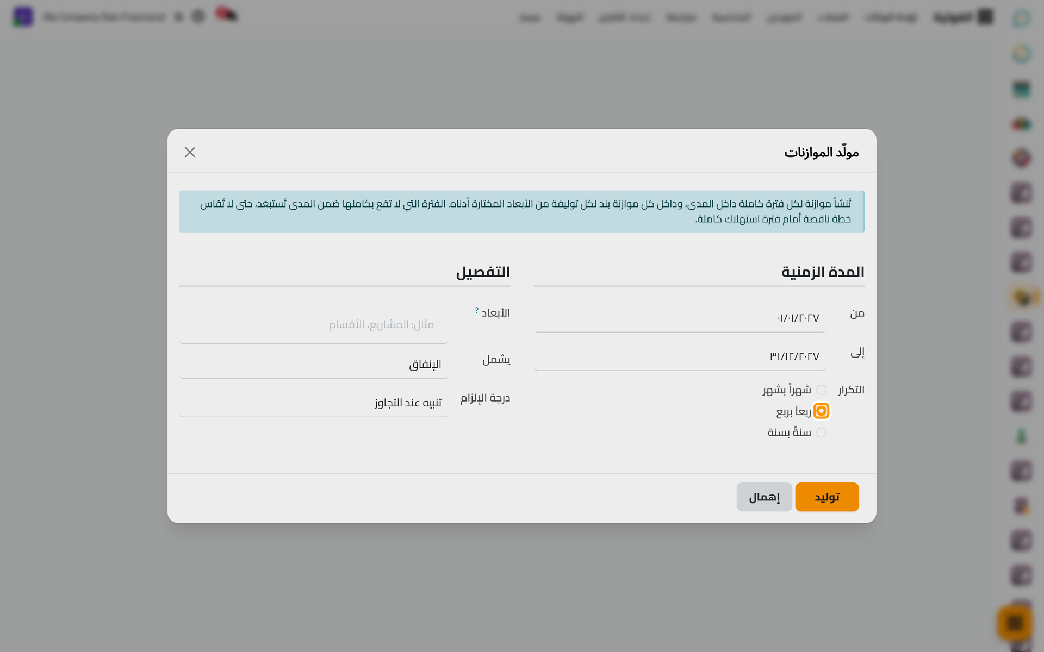Select the سنةً بسنة recurrence option
Screen dimensions: 1044x652
(x=822, y=432)
